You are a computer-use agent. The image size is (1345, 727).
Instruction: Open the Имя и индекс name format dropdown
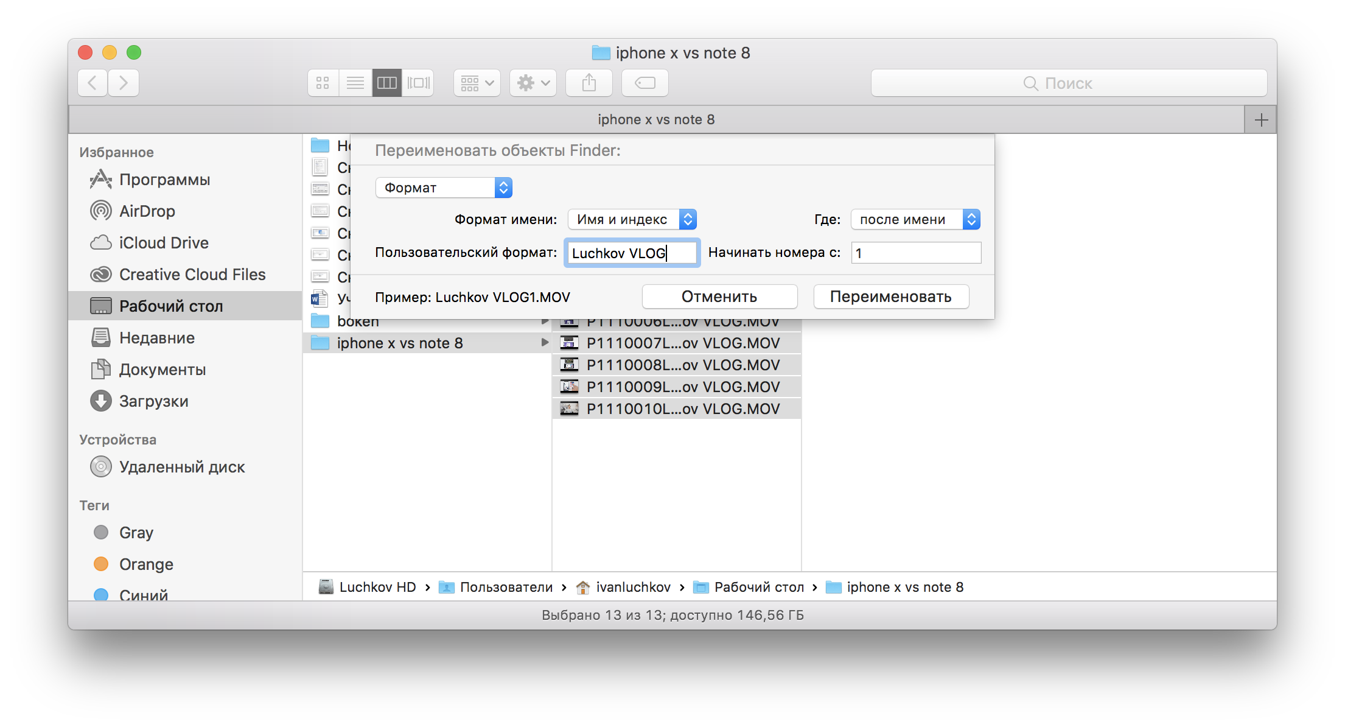click(632, 219)
